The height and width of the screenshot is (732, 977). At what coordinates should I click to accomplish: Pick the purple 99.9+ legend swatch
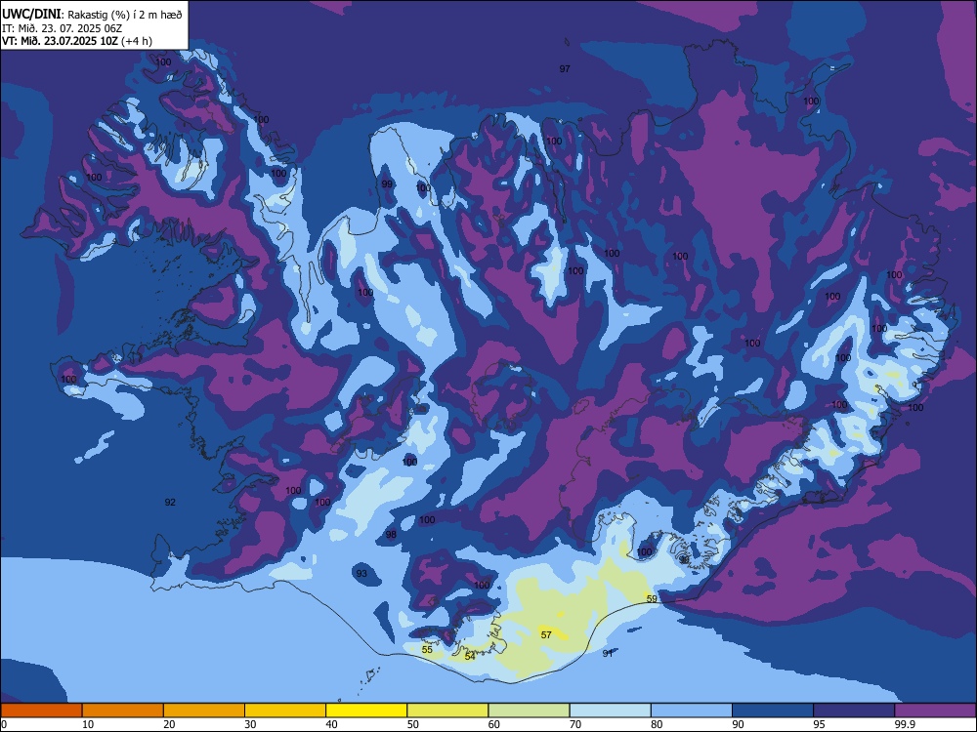935,711
